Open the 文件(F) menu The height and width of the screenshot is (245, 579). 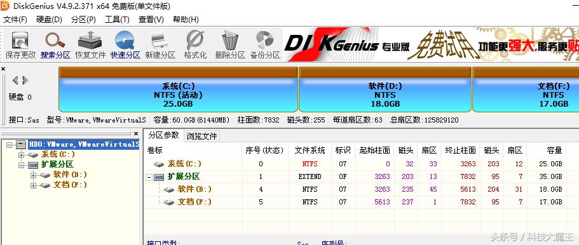coord(15,20)
